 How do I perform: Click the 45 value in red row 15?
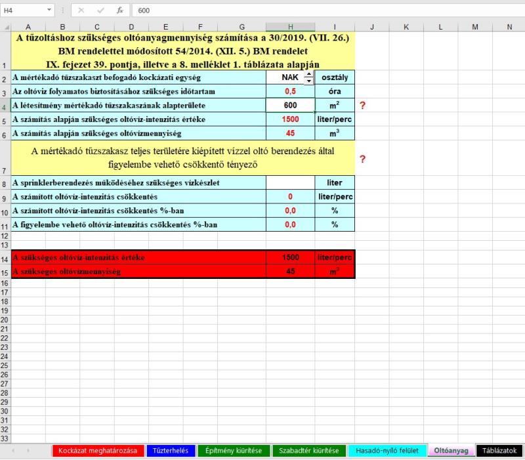(290, 271)
